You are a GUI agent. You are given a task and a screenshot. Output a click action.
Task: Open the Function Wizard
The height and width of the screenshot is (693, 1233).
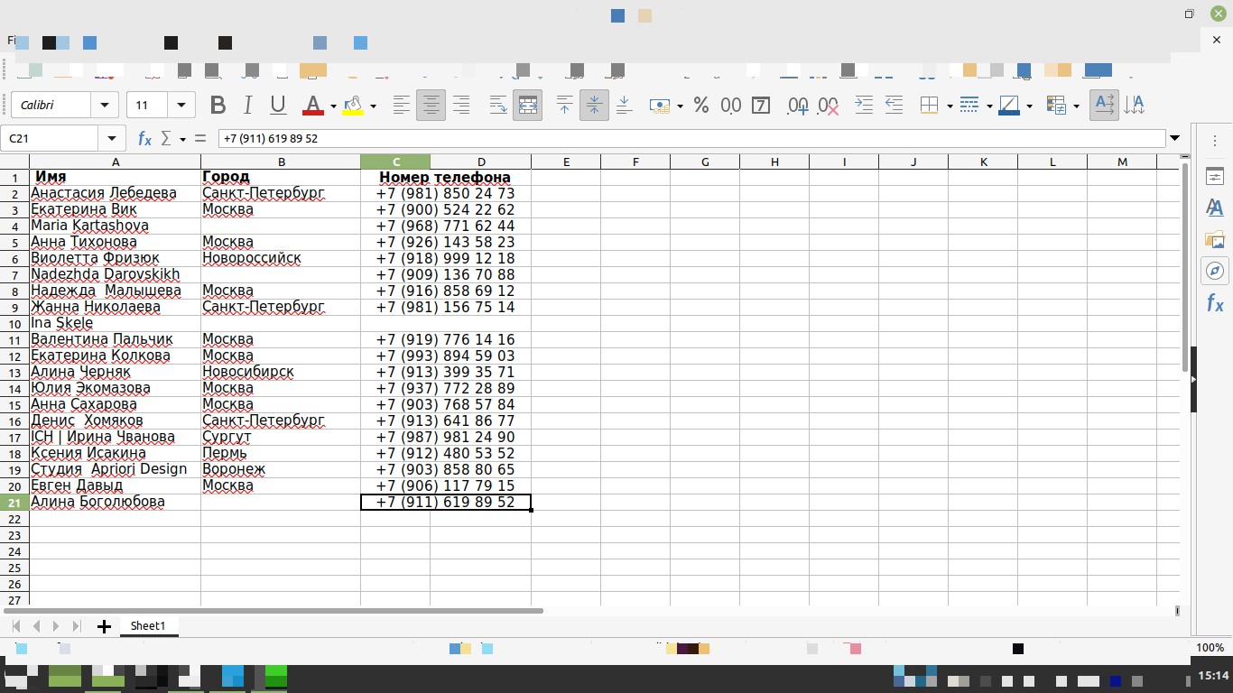pyautogui.click(x=144, y=139)
